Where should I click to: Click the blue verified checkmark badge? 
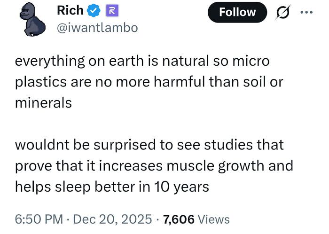(93, 10)
